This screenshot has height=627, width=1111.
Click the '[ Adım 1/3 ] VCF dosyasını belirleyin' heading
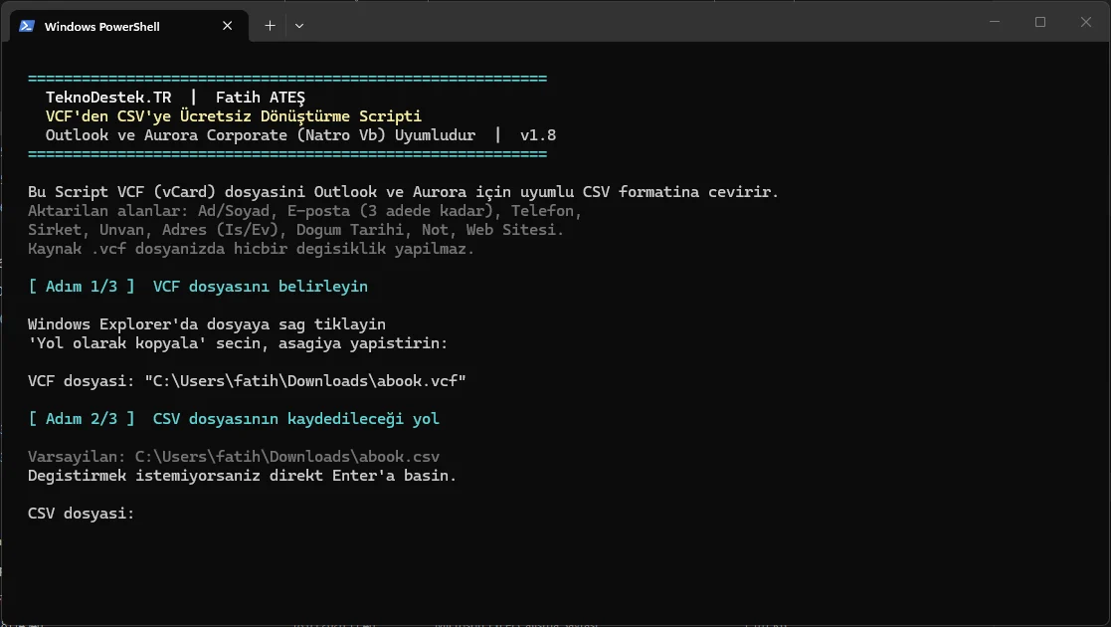pos(198,287)
